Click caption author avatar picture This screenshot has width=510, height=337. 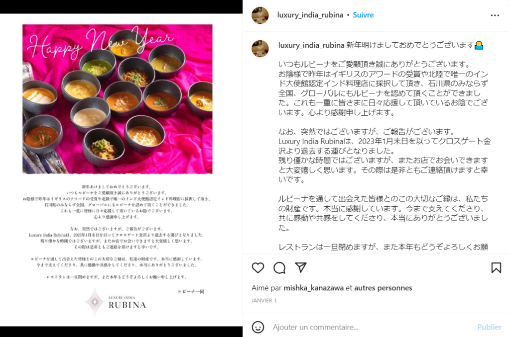pyautogui.click(x=260, y=48)
